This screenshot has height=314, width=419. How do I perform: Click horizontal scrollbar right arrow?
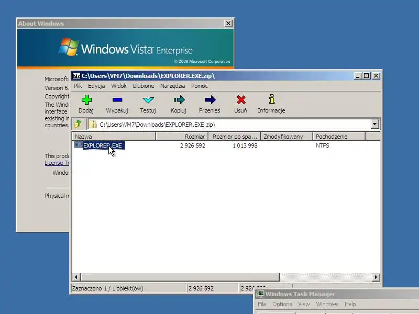[x=376, y=277]
